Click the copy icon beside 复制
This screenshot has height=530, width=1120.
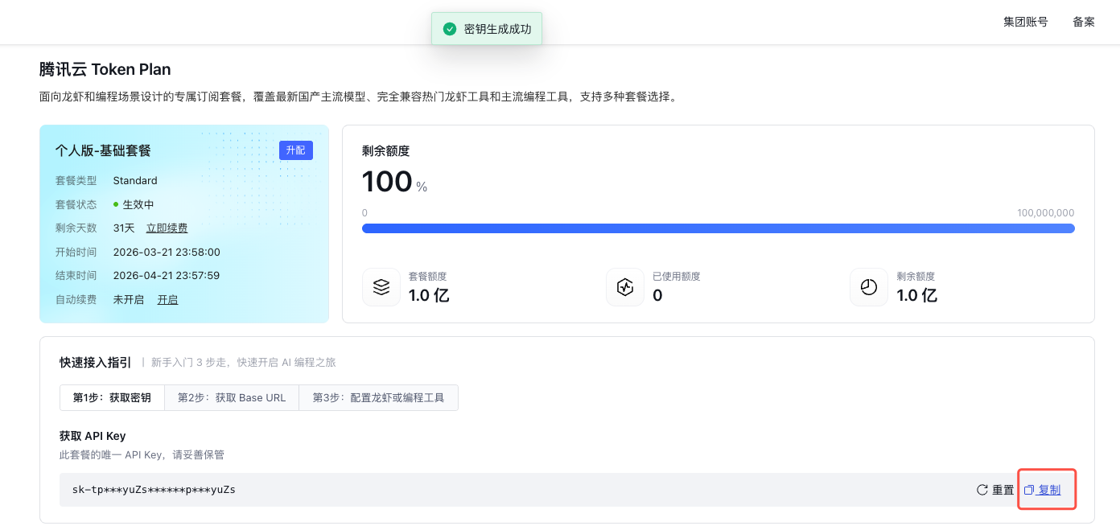click(x=1028, y=490)
